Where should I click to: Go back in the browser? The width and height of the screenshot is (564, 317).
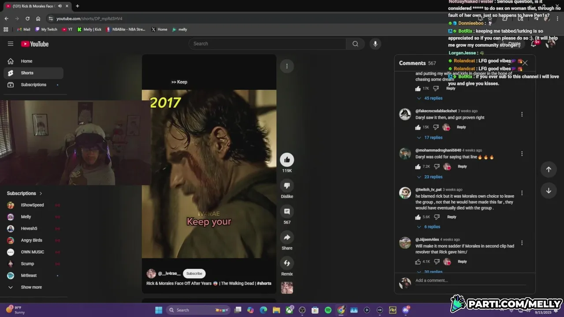tap(6, 18)
